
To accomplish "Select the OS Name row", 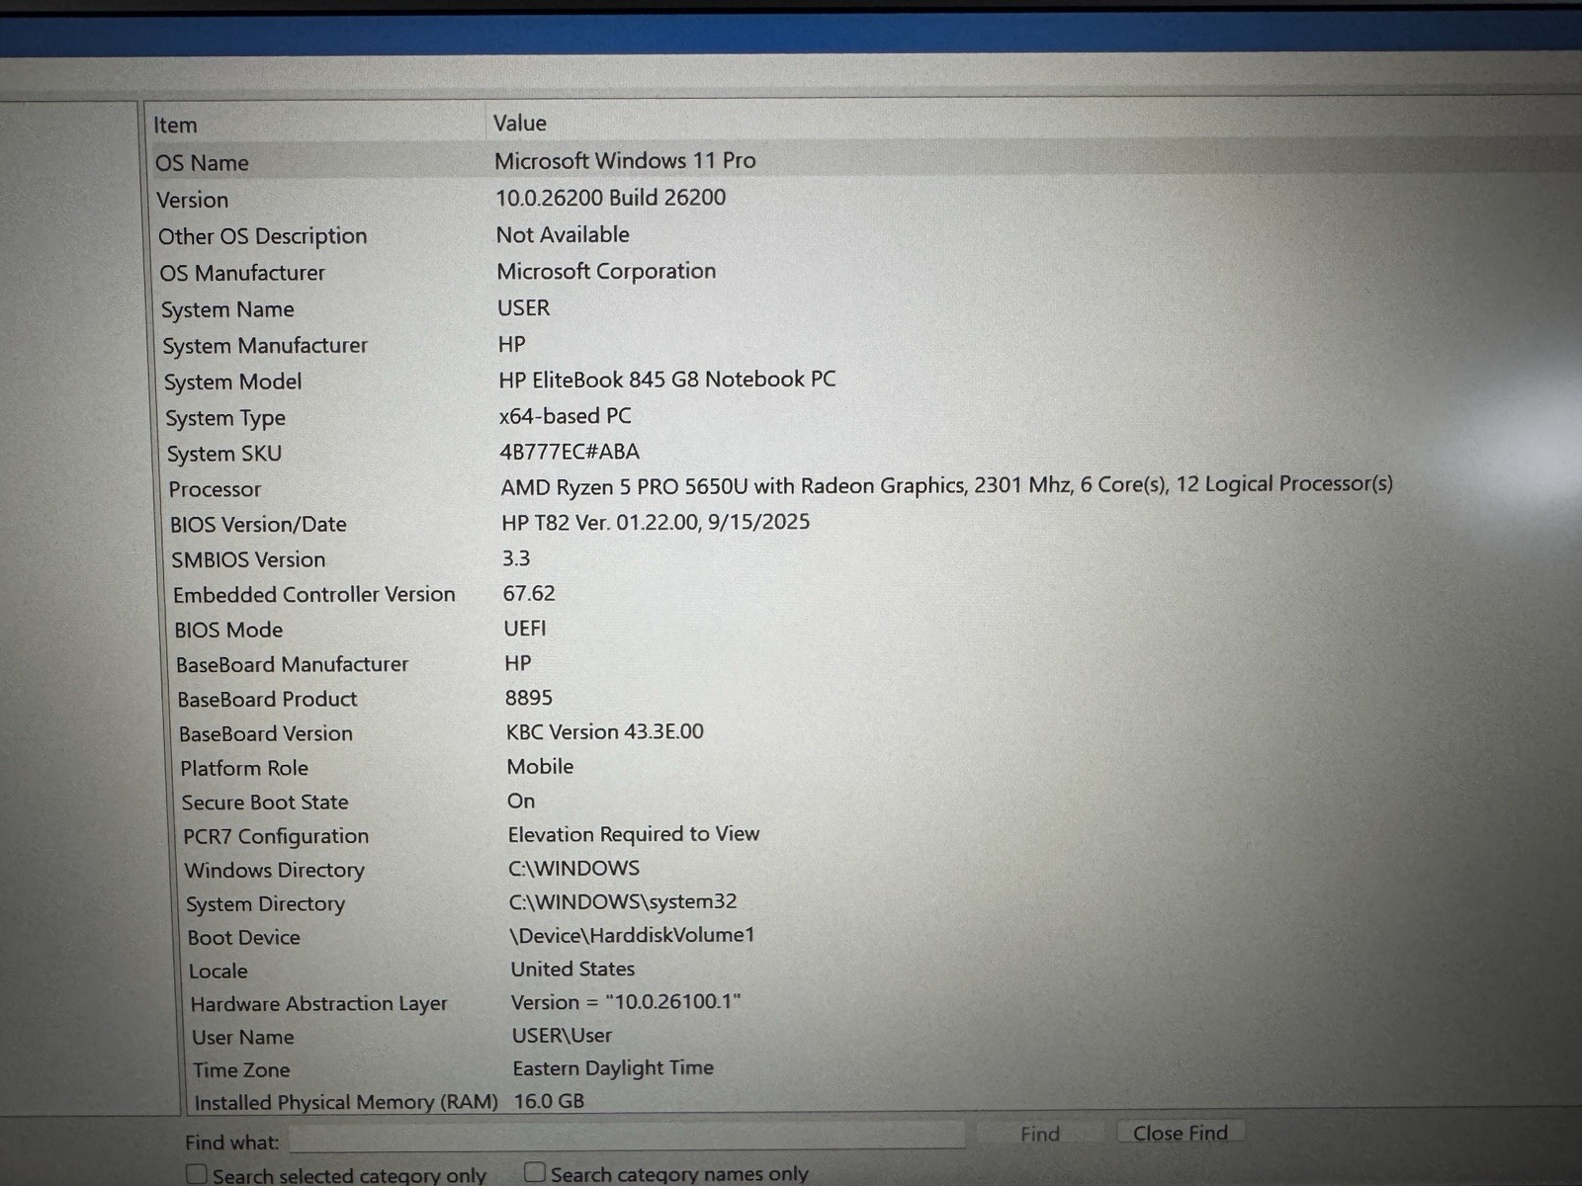I will [202, 163].
